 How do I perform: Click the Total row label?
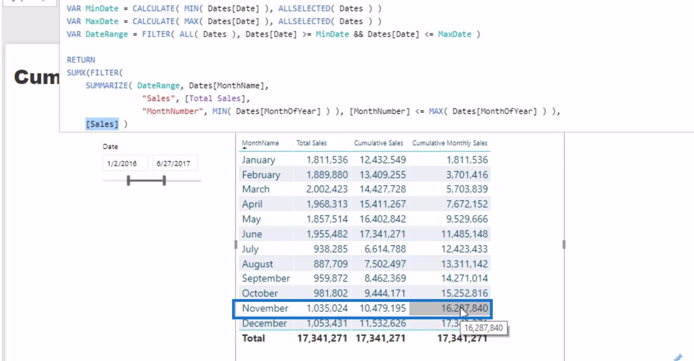click(253, 338)
